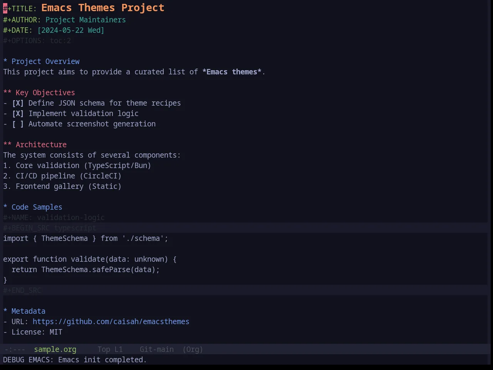
Task: Check the 'Automate screenshot generation' box
Action: click(18, 124)
